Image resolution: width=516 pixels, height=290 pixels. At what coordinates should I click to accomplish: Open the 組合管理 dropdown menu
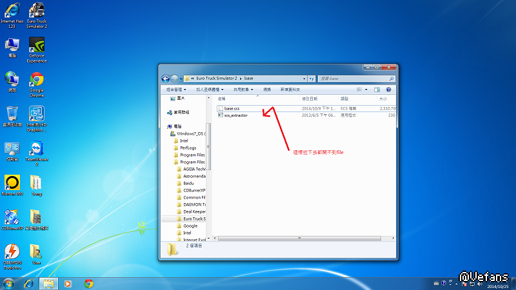click(175, 89)
